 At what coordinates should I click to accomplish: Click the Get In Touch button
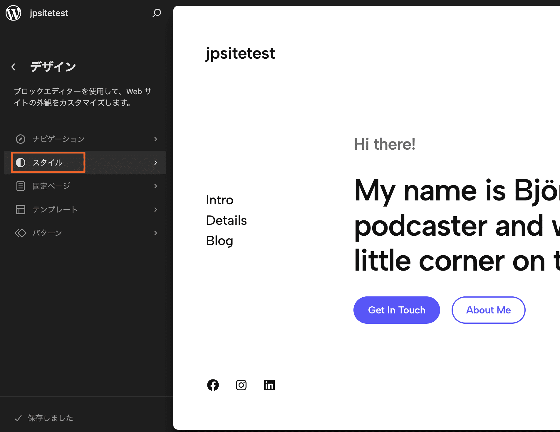click(397, 310)
